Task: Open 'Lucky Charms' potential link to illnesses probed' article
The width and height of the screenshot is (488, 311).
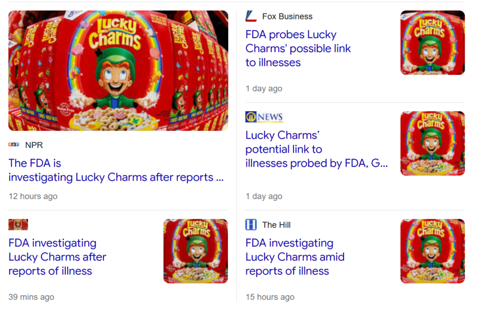Action: [x=316, y=149]
